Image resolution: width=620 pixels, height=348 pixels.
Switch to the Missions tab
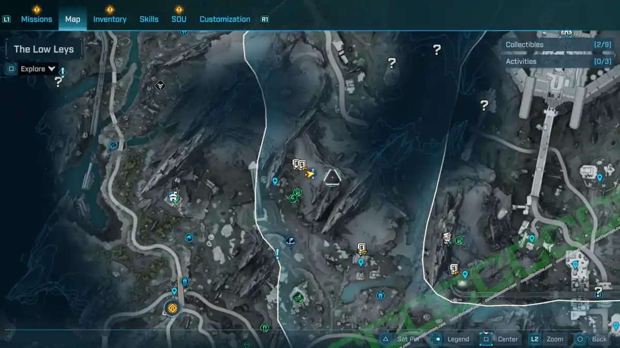(x=36, y=19)
